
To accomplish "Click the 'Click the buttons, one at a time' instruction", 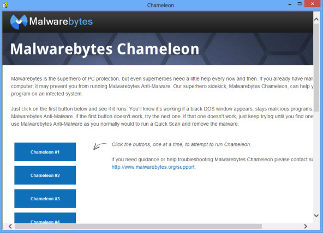I will tap(181, 144).
